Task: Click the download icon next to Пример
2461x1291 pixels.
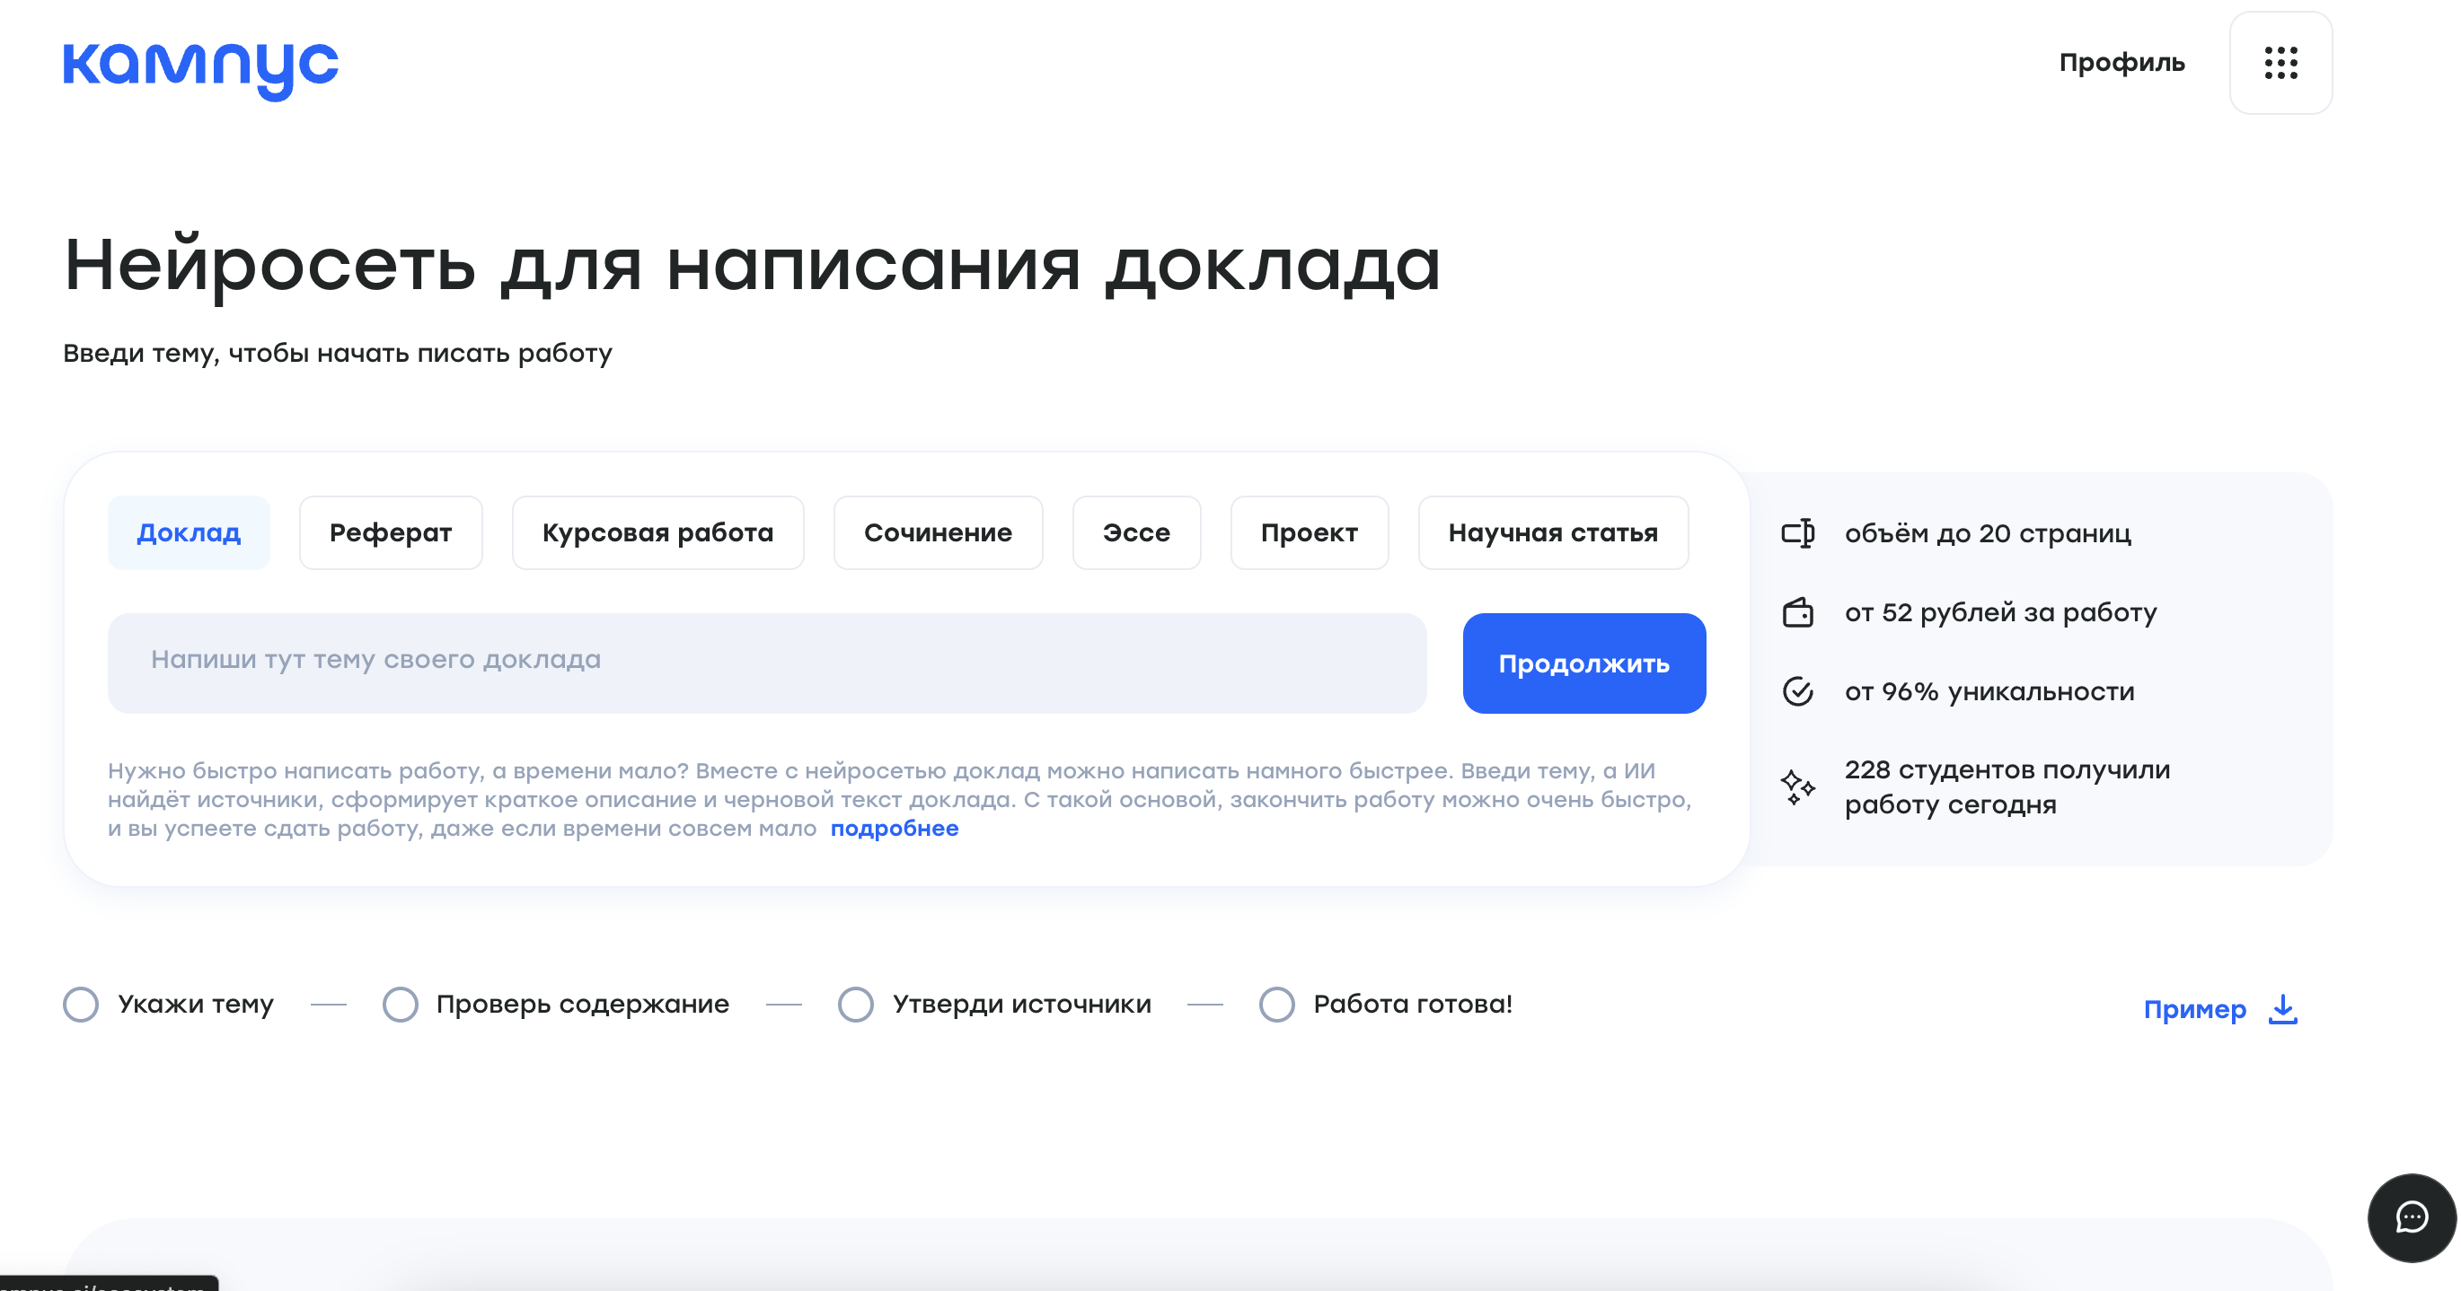Action: (2282, 1009)
